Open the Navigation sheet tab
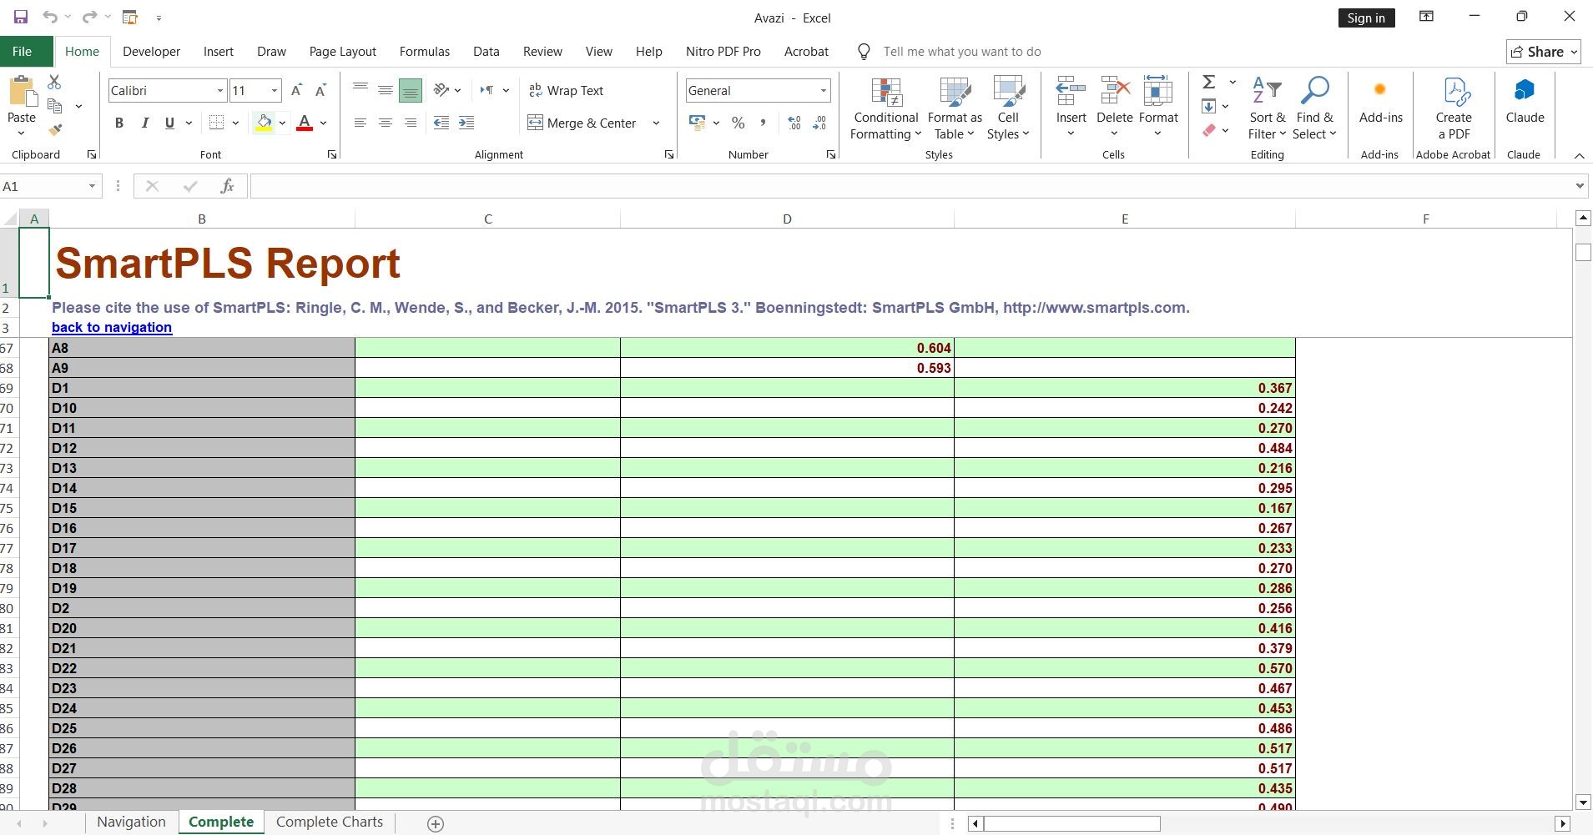The width and height of the screenshot is (1593, 835). [131, 822]
